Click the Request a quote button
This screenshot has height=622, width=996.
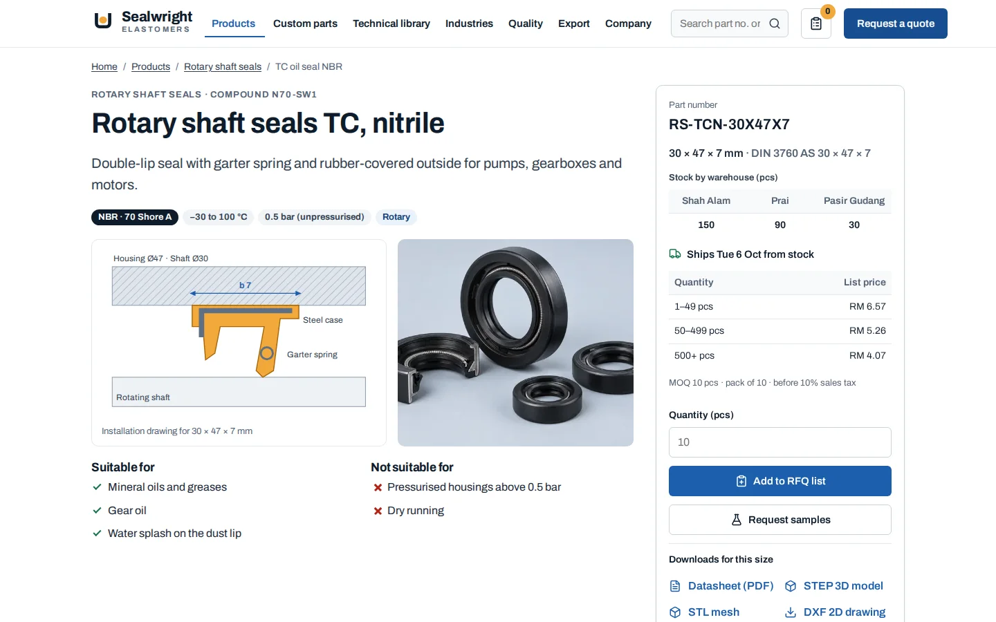(x=896, y=23)
